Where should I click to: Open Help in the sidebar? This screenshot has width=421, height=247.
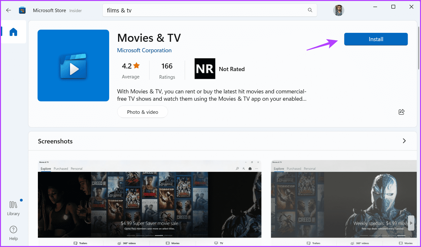tap(13, 233)
